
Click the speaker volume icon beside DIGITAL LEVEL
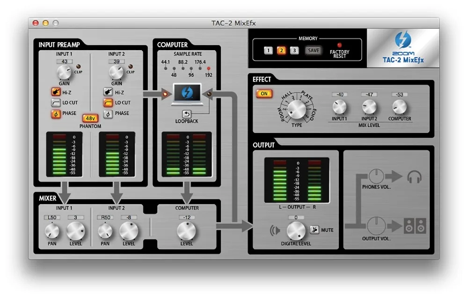pyautogui.click(x=275, y=230)
